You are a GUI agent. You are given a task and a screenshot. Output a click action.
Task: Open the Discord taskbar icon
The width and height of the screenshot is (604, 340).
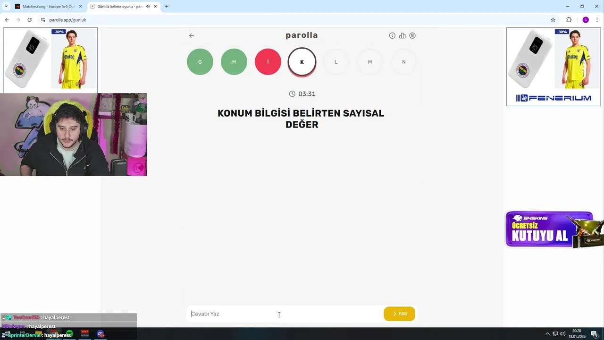[101, 334]
